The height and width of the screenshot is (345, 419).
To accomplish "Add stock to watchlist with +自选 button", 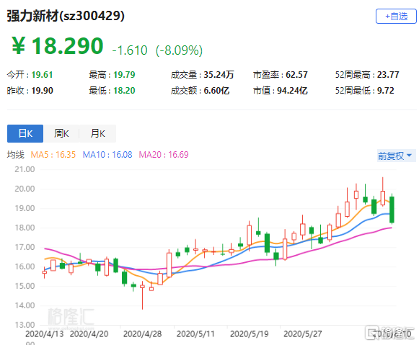I will [396, 17].
